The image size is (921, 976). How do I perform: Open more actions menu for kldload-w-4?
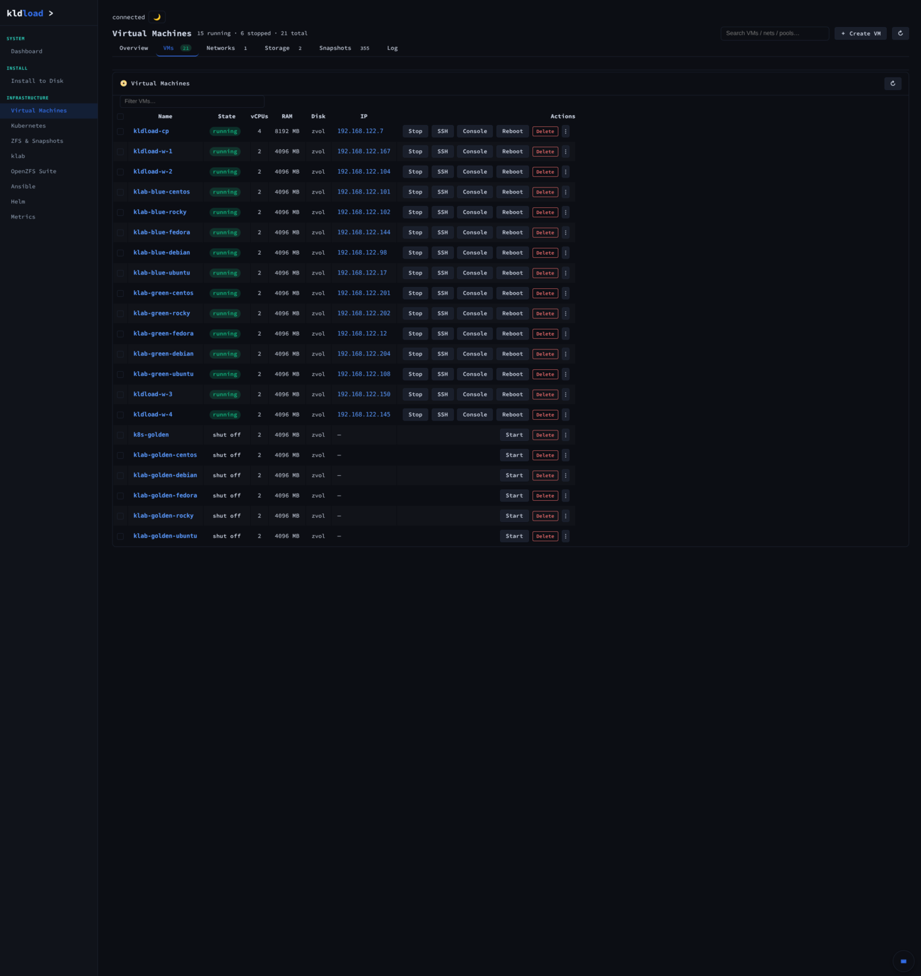pos(565,415)
